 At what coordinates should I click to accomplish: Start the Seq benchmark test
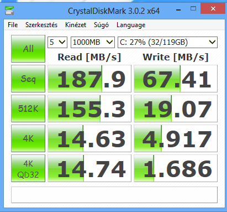[x=28, y=79]
